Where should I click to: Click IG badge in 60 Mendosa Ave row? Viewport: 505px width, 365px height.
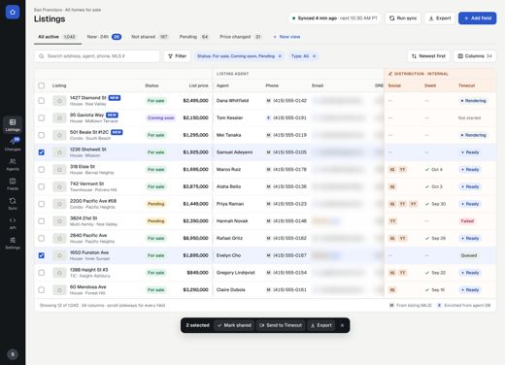[392, 290]
